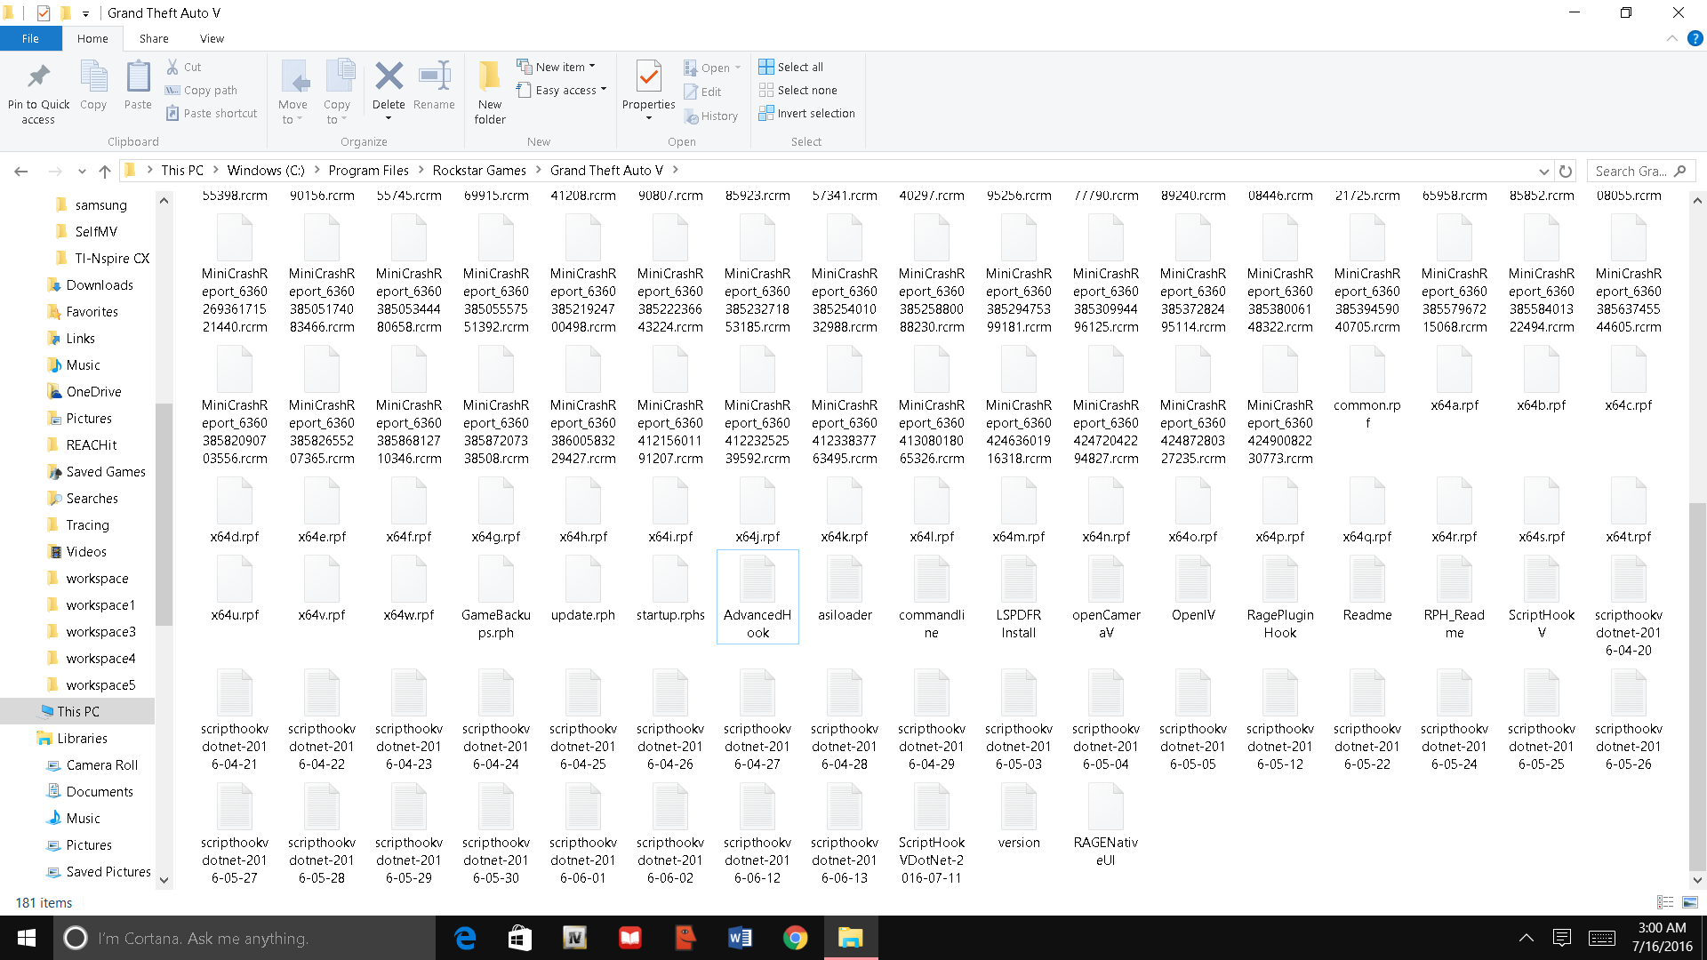Click the Search Grand Theft Auto box
This screenshot has width=1707, height=960.
coord(1631,171)
